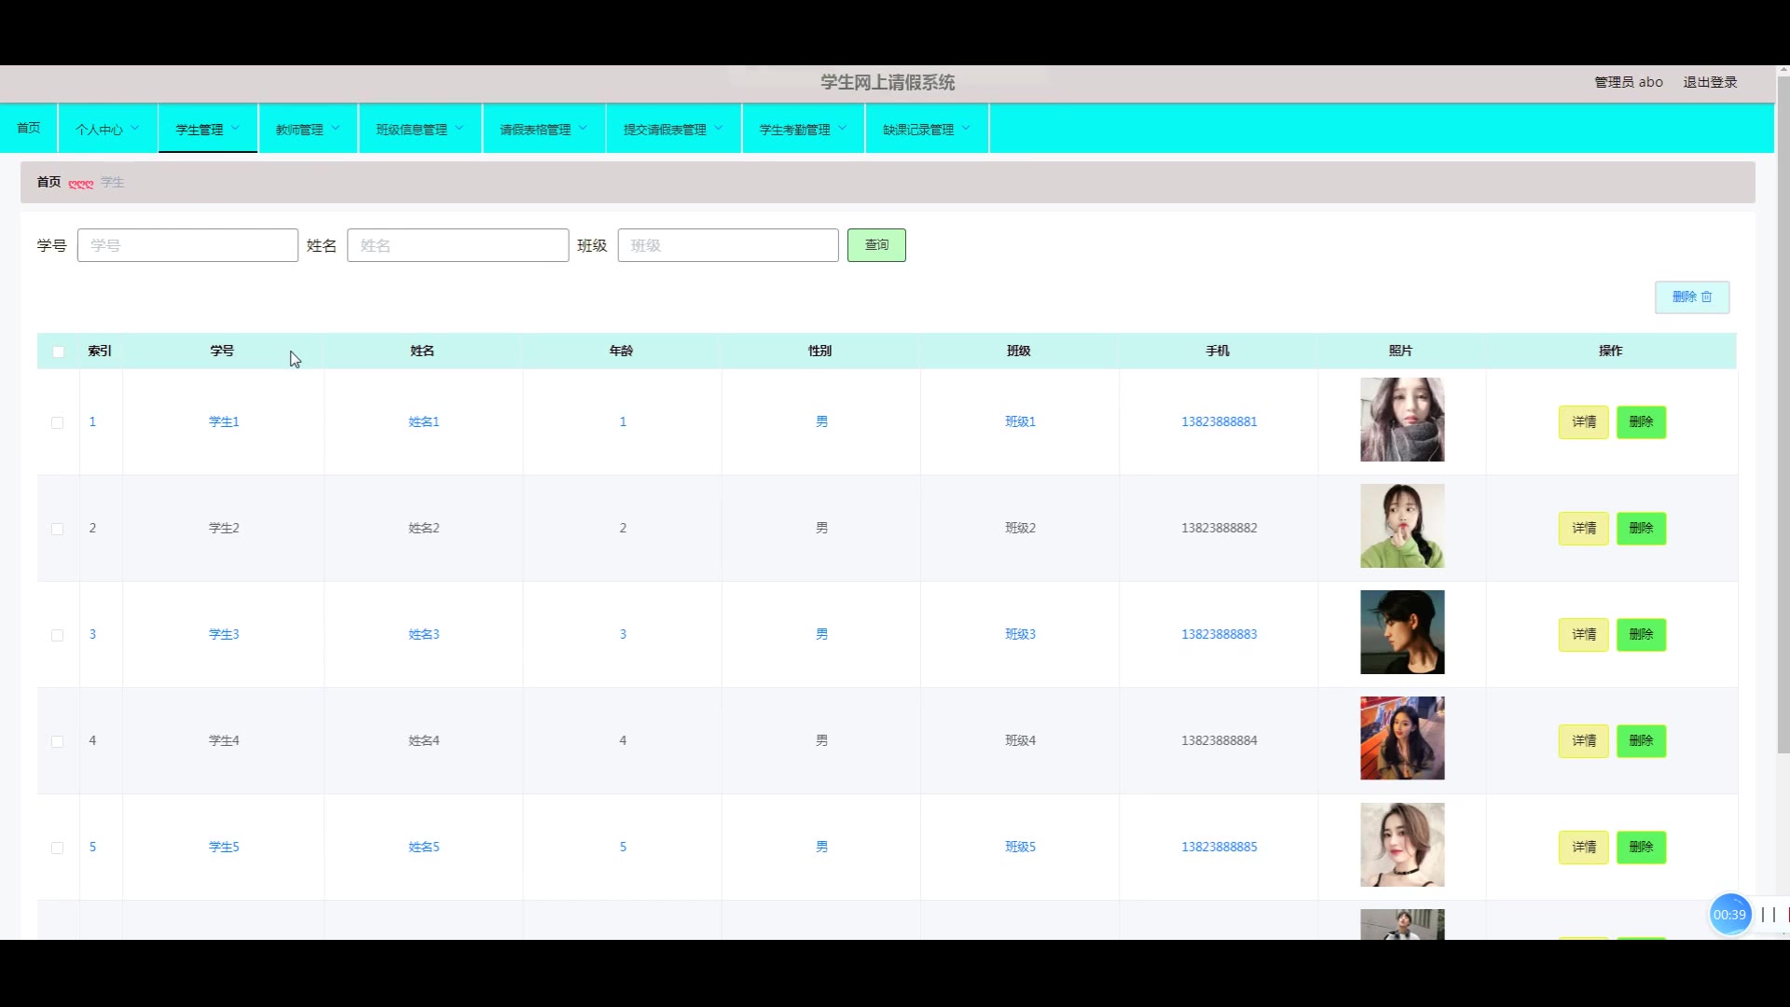The image size is (1790, 1007).
Task: Open student 1's photo thumbnail
Action: click(x=1401, y=420)
